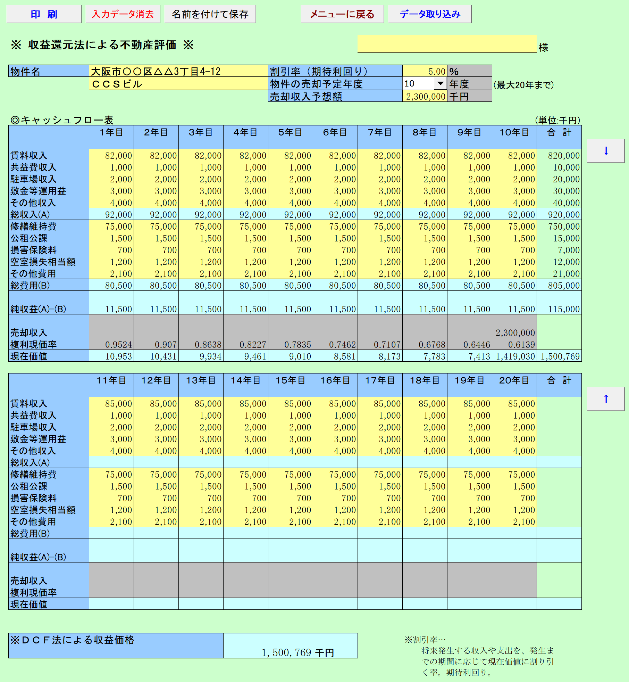Select the DCF法 result 1,500,769 千円

click(x=291, y=646)
